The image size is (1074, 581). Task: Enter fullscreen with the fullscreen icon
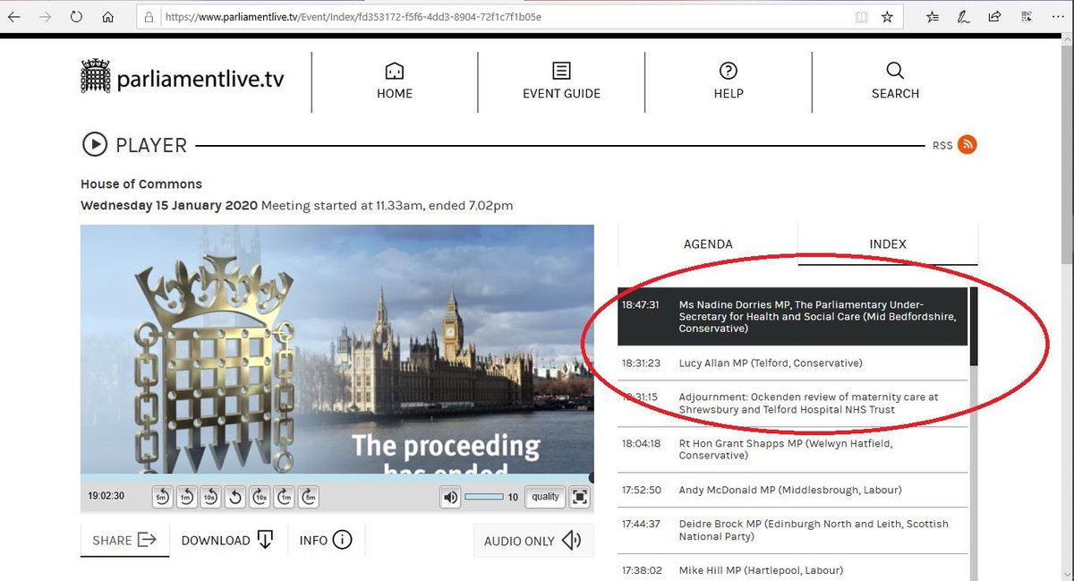(x=580, y=497)
